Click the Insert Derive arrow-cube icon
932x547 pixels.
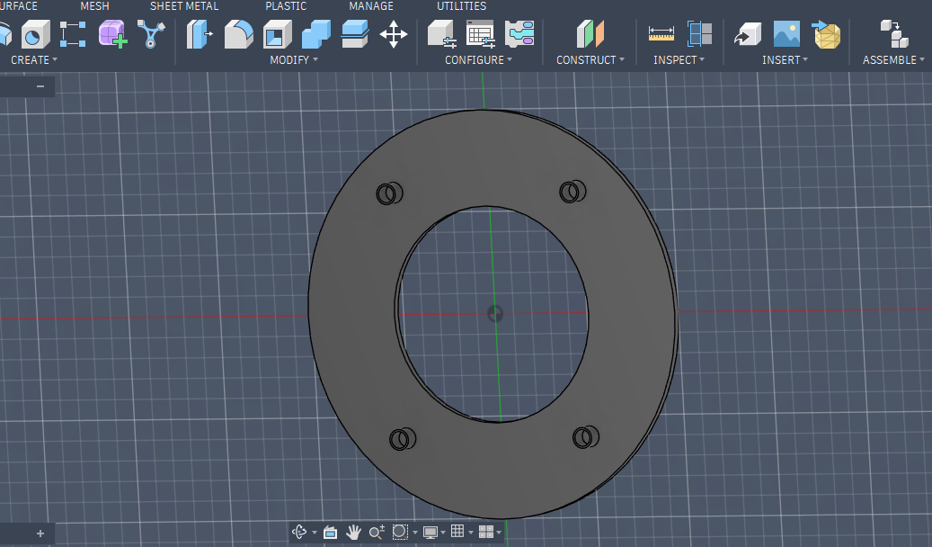(748, 34)
